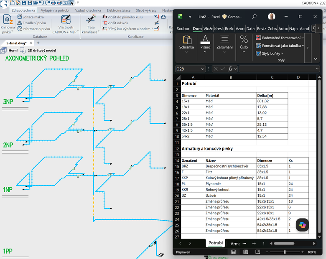This screenshot has height=259, width=326.
Task: Open Formátovat jako tabulku dropdown
Action: [280, 46]
